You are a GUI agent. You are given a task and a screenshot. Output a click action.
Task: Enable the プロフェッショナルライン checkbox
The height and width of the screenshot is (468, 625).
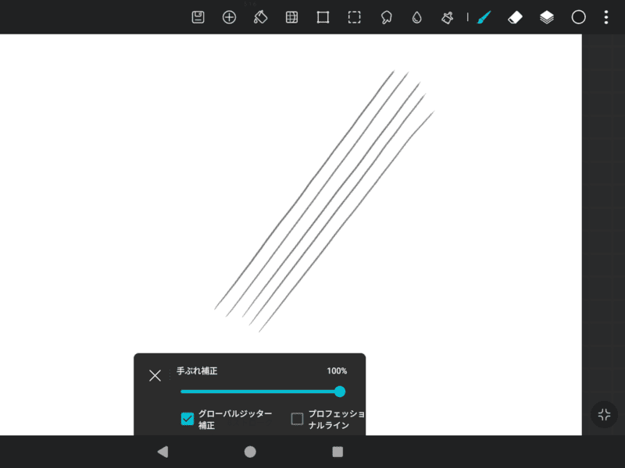click(x=297, y=419)
